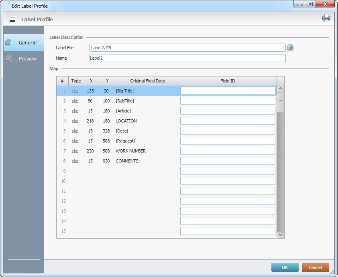Click the Label Profile header icon
338x277 pixels.
coord(12,19)
